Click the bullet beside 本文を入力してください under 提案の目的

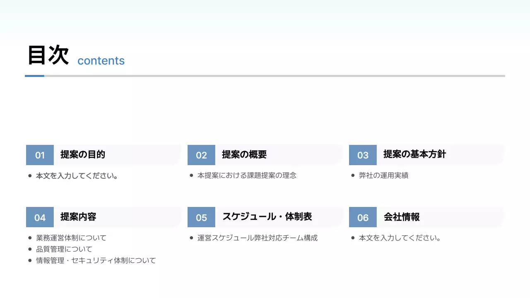[29, 175]
